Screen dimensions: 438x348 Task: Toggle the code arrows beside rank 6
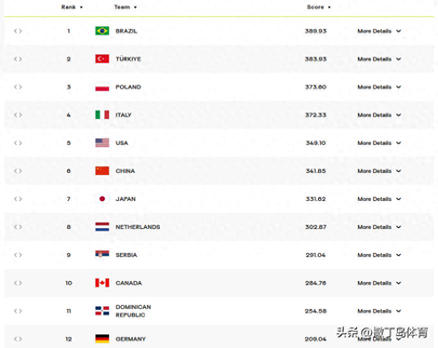coord(18,171)
